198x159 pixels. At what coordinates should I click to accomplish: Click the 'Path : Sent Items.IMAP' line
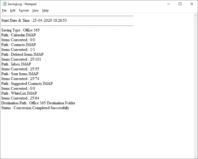pos(20,74)
